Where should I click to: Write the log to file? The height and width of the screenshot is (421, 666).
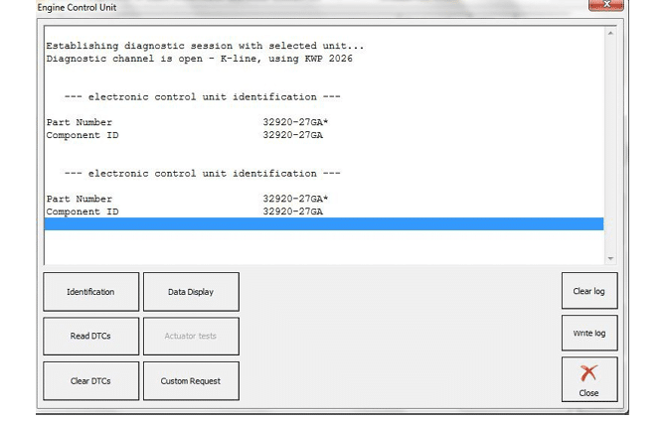[588, 334]
